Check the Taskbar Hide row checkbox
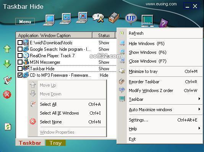 (x=20, y=68)
